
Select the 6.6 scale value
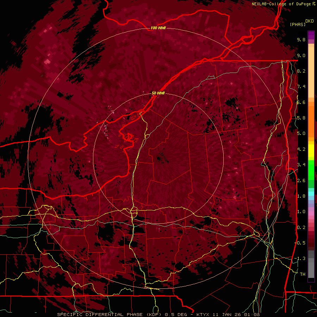click(301, 102)
